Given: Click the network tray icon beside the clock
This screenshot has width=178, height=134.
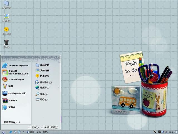Looking at the screenshot, I should click(x=163, y=132).
